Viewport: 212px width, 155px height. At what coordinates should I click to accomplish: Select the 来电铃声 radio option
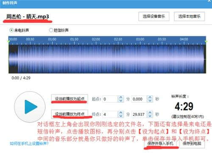click(x=11, y=30)
